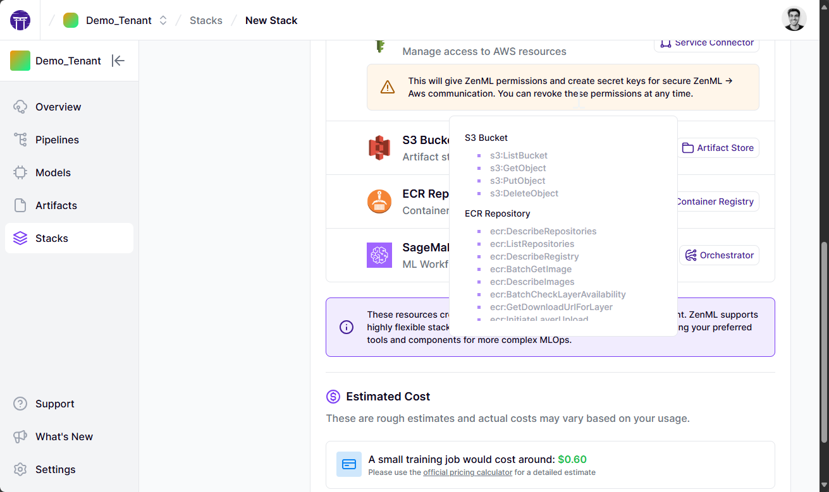Click the vertical scrollbar on the right

[825, 253]
